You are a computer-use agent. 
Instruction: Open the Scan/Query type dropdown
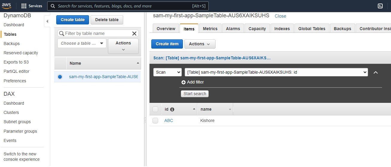tap(167, 72)
